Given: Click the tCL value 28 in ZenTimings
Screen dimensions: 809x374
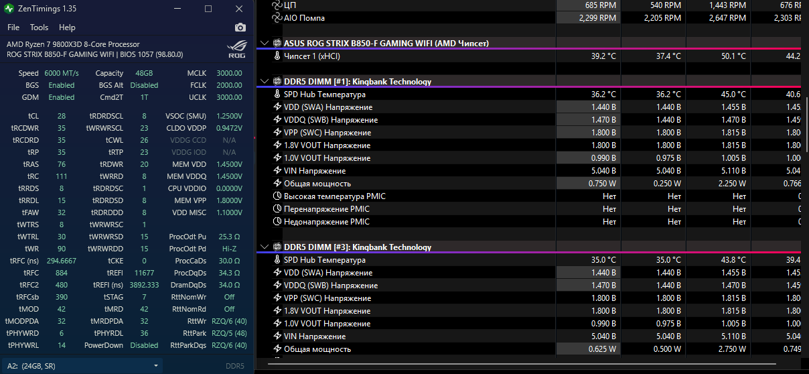Looking at the screenshot, I should tap(62, 116).
